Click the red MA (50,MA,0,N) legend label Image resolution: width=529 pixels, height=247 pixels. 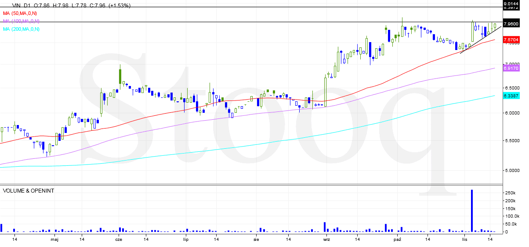21,14
